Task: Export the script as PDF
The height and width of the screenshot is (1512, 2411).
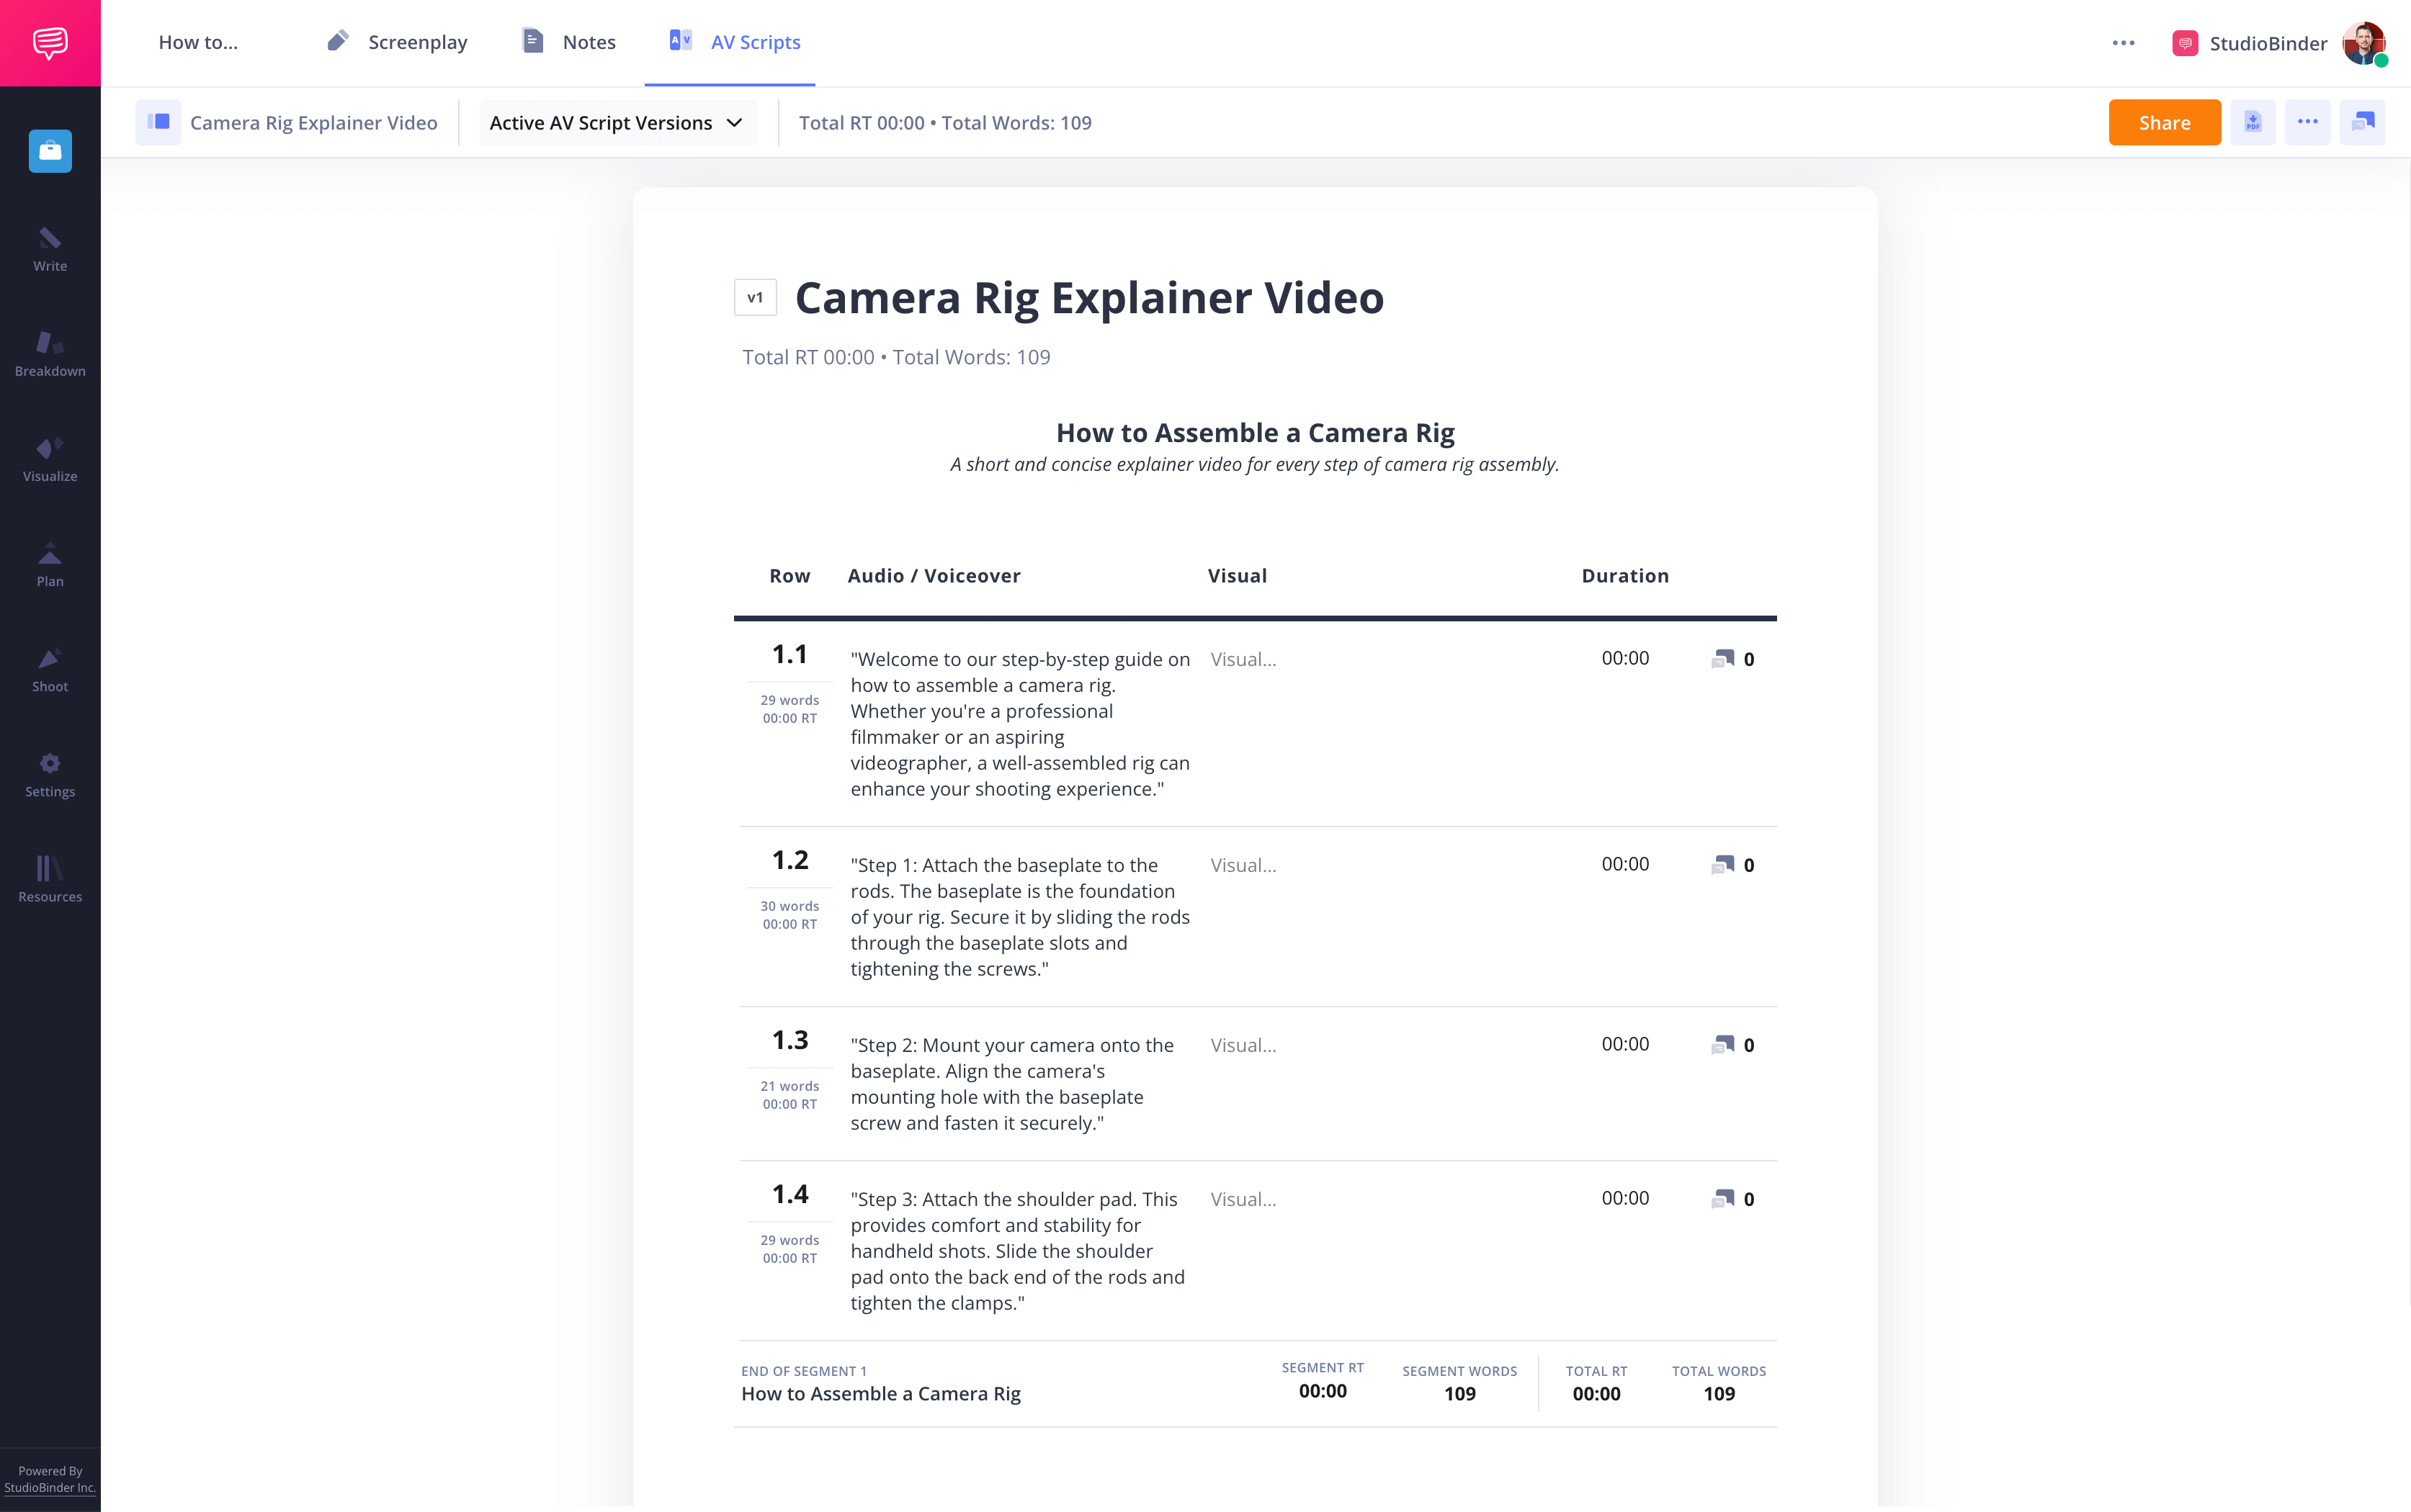Action: [2253, 121]
